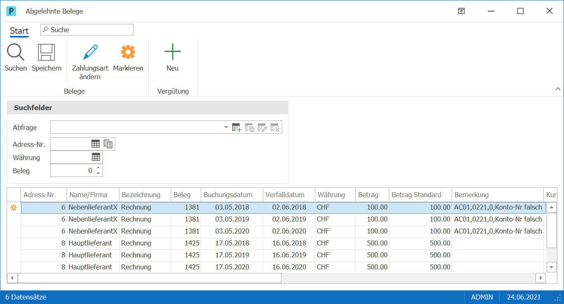
Task: Select the row with Buchungsdatum 17.05.2018
Action: pyautogui.click(x=283, y=243)
